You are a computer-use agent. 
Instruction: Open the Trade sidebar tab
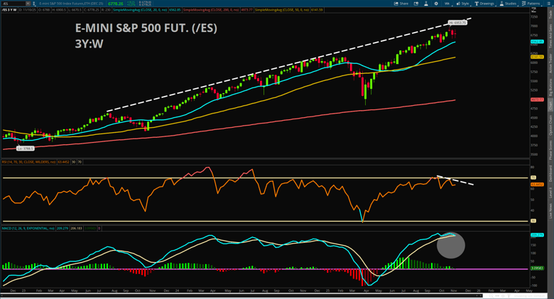[550, 14]
